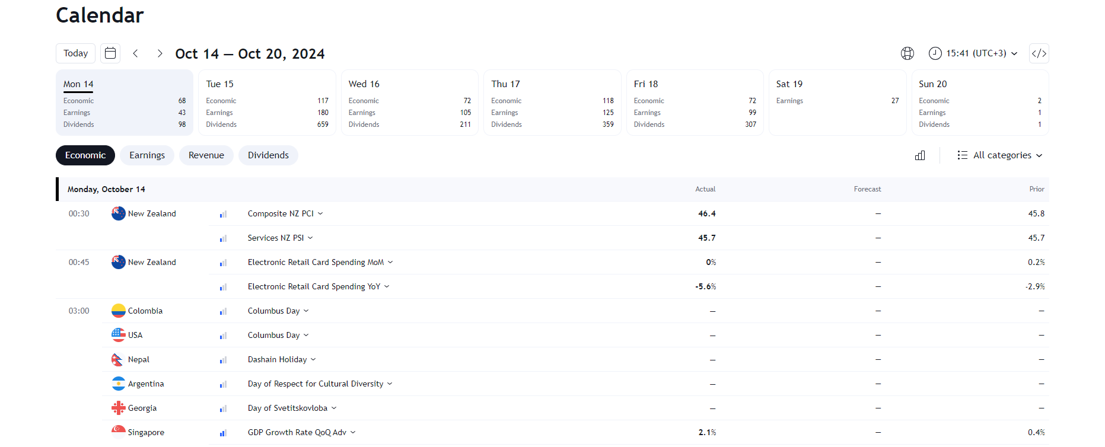Click the embed code icon
The image size is (1105, 447).
pos(1039,53)
